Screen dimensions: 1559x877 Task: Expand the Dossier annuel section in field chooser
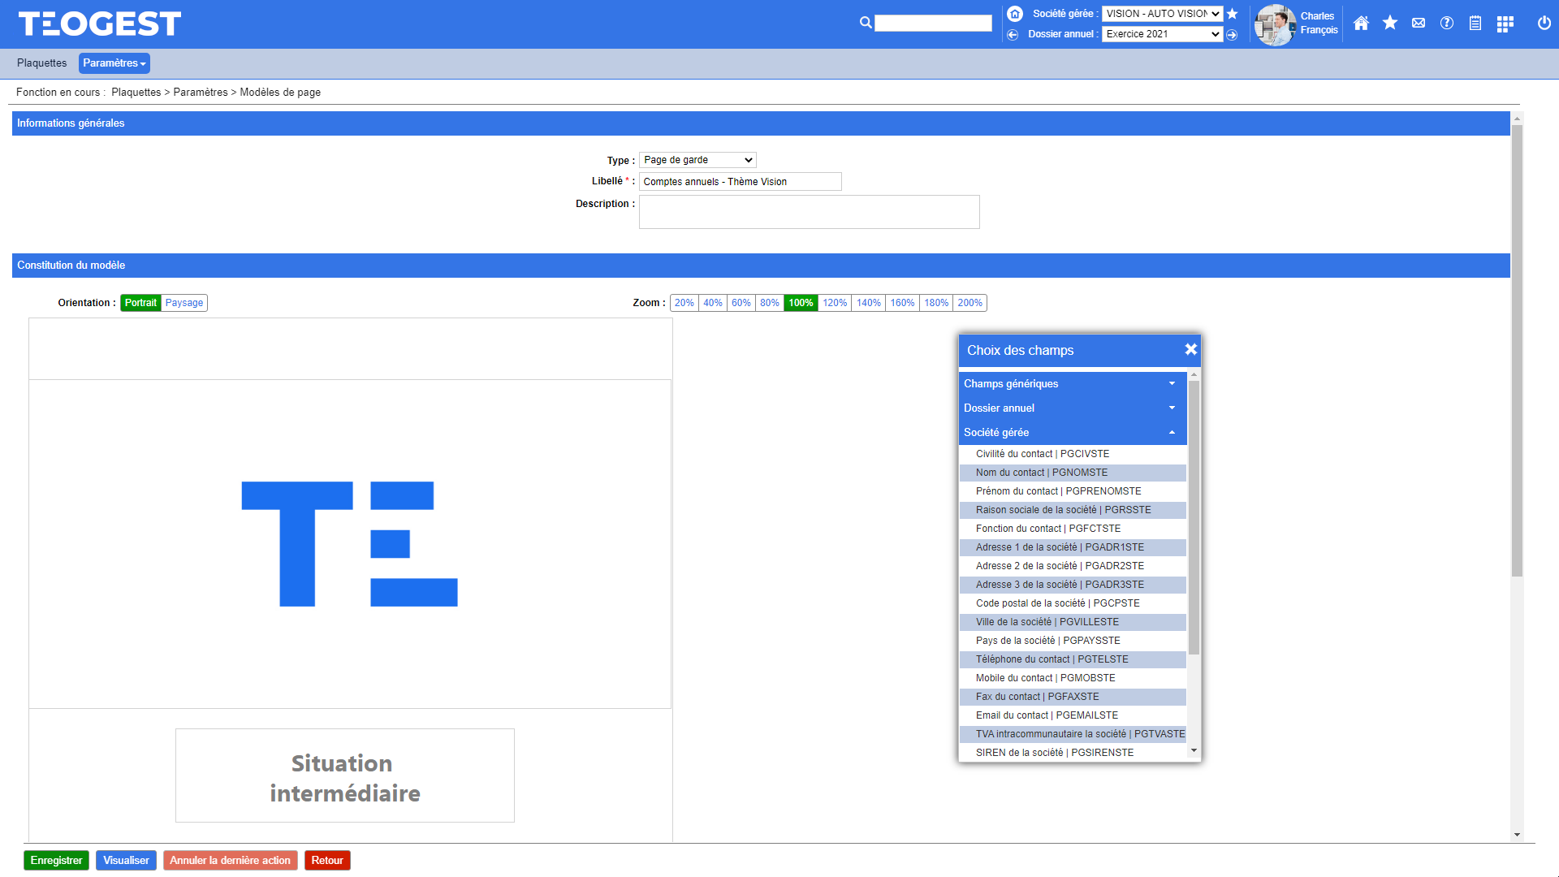tap(1073, 408)
